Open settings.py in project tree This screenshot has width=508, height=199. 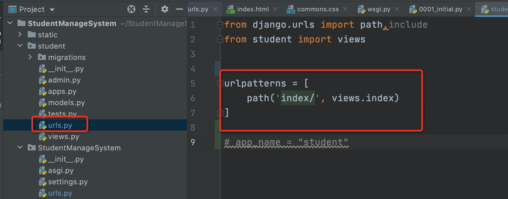pyautogui.click(x=68, y=182)
